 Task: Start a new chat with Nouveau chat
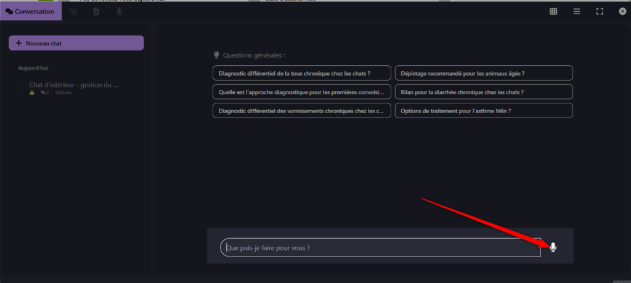76,43
